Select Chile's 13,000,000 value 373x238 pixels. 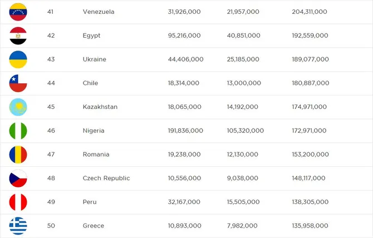pyautogui.click(x=244, y=83)
